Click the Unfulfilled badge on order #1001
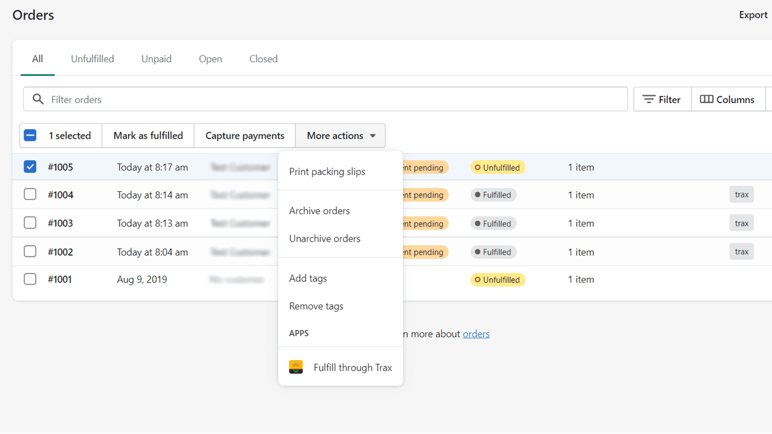 497,280
